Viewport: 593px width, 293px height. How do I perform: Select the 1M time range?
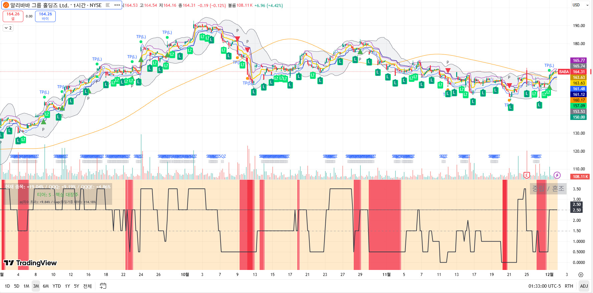pyautogui.click(x=26, y=286)
